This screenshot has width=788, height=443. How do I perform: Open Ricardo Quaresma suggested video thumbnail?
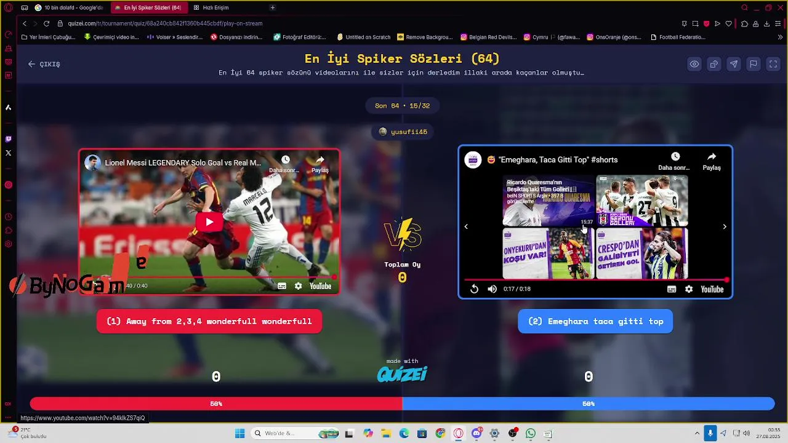point(549,201)
